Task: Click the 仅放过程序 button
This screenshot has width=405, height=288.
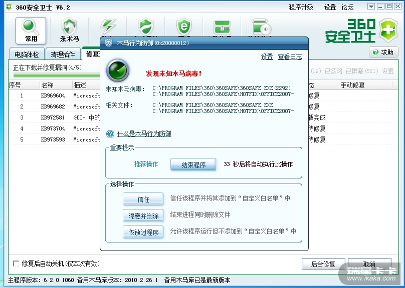Action: [x=143, y=232]
